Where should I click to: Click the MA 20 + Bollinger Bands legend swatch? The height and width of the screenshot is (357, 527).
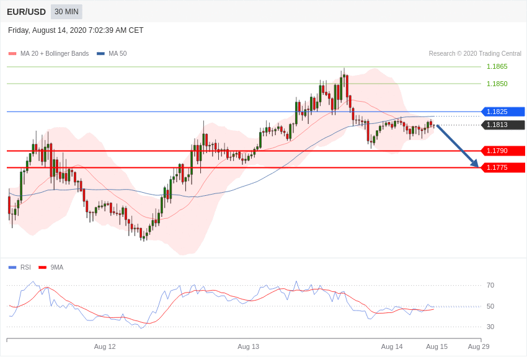point(12,54)
